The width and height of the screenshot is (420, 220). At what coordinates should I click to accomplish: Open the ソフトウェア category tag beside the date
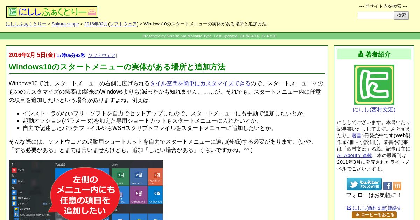[x=102, y=56]
